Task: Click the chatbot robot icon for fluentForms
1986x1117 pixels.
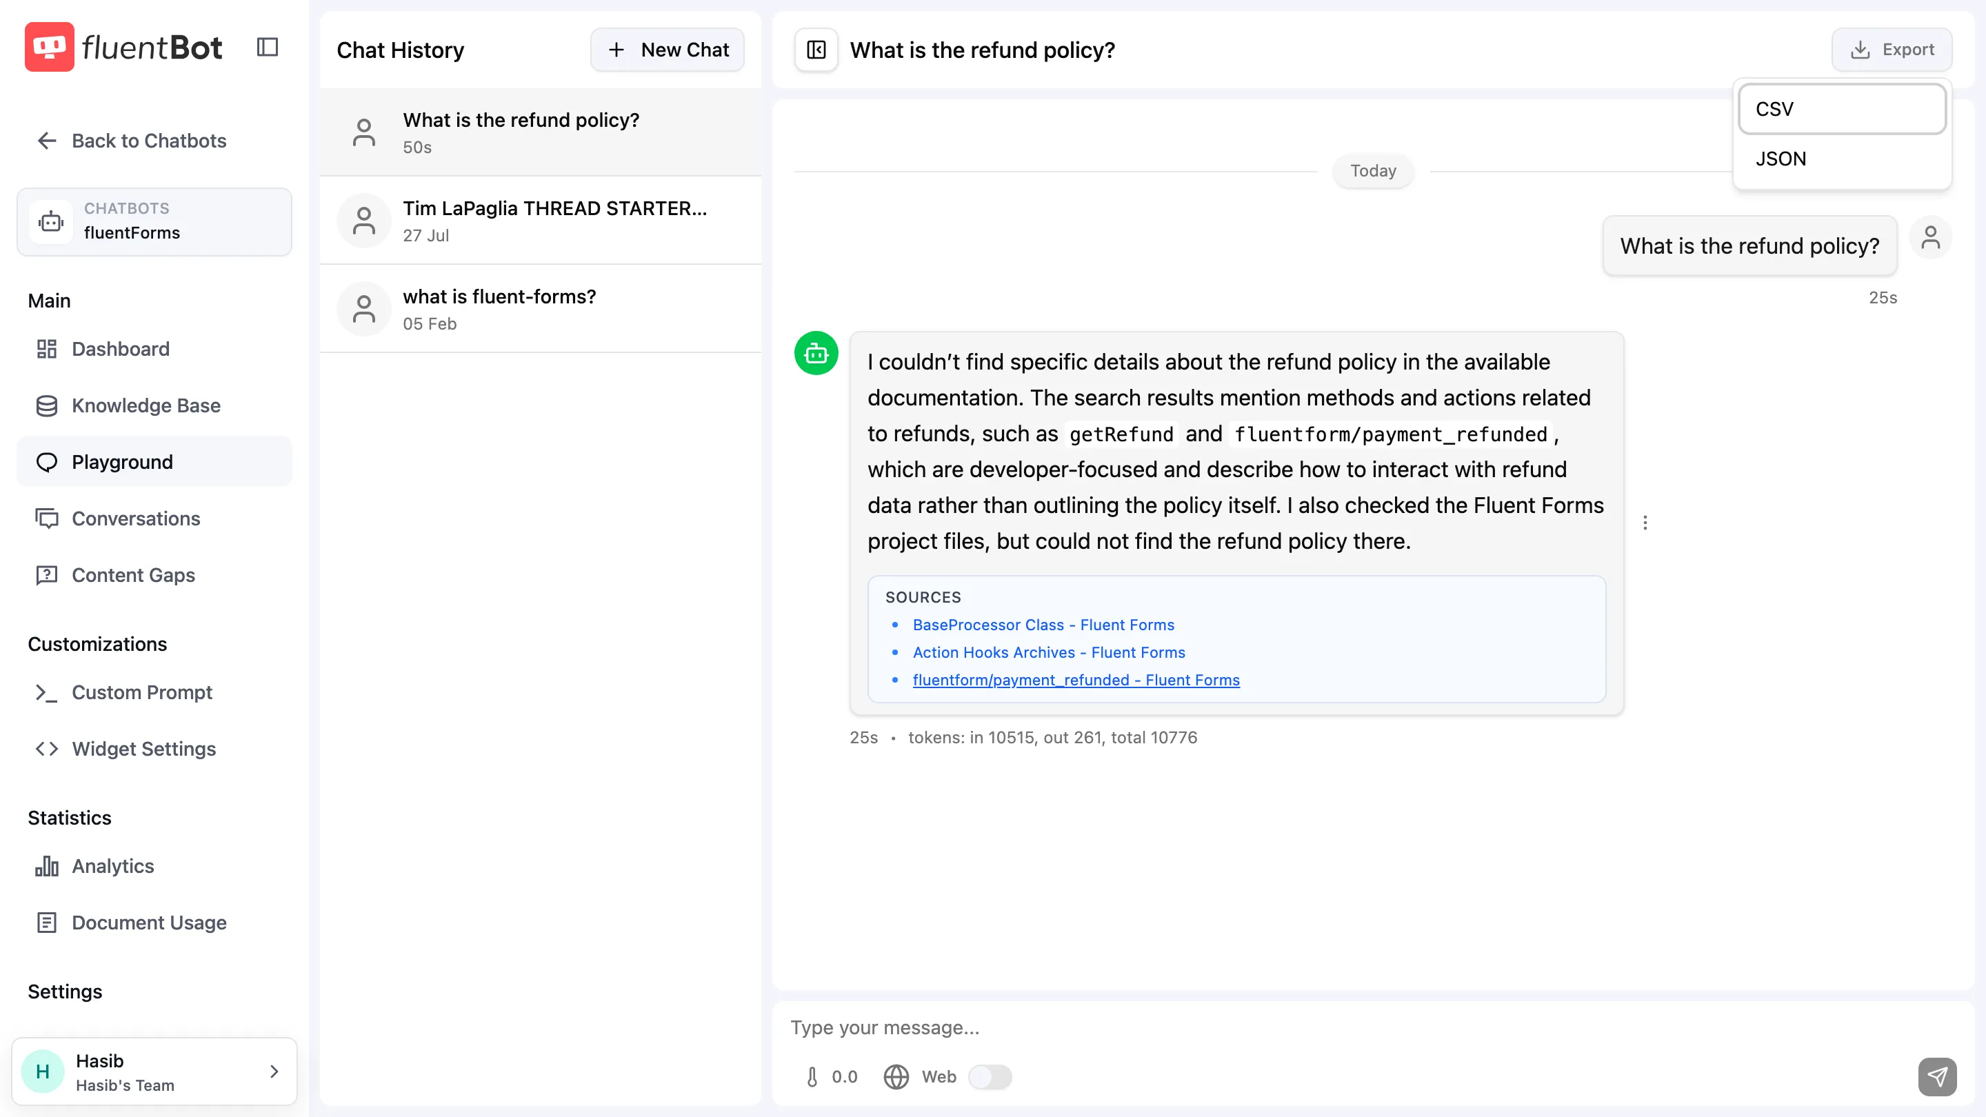Action: 52,222
